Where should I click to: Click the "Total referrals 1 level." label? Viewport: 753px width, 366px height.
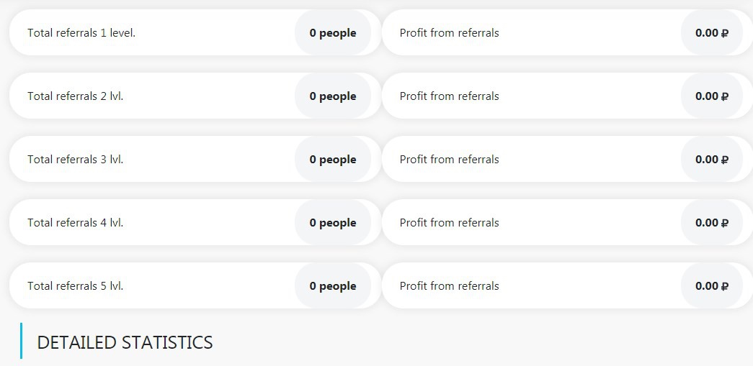click(x=81, y=33)
